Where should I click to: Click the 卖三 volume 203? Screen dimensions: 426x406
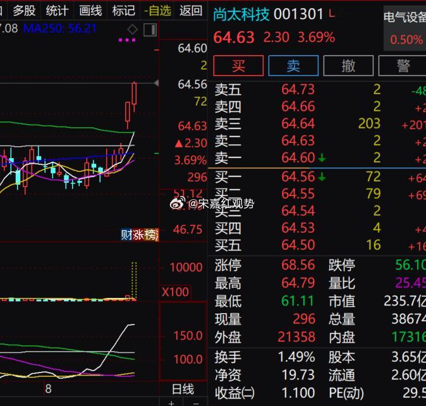click(x=370, y=124)
